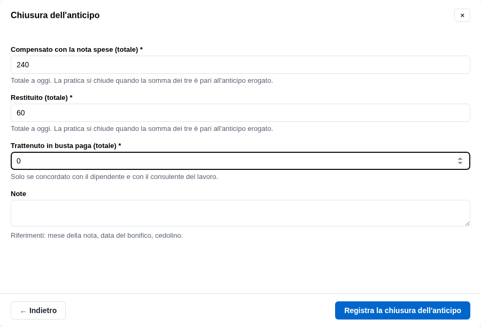The height and width of the screenshot is (327, 481).
Task: Click the 'Totale a oggi' hint below Compensato field
Action: 142,81
